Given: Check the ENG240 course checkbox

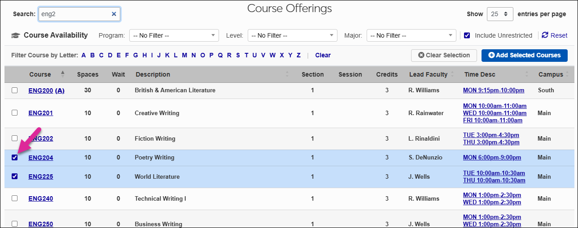Looking at the screenshot, I should tap(15, 198).
